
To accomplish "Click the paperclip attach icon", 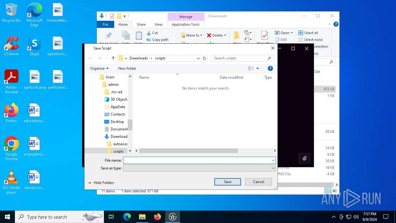I will [x=304, y=159].
